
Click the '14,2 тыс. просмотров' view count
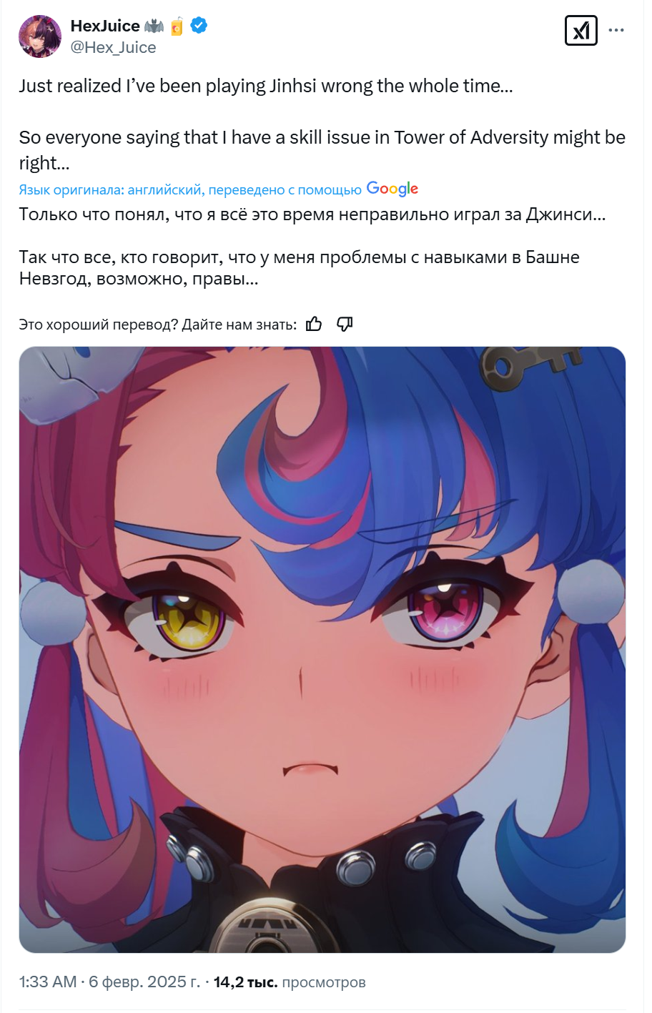click(290, 982)
